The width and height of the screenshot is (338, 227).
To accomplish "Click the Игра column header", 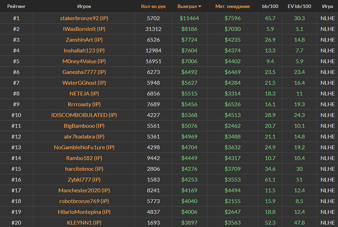I will tap(327, 7).
